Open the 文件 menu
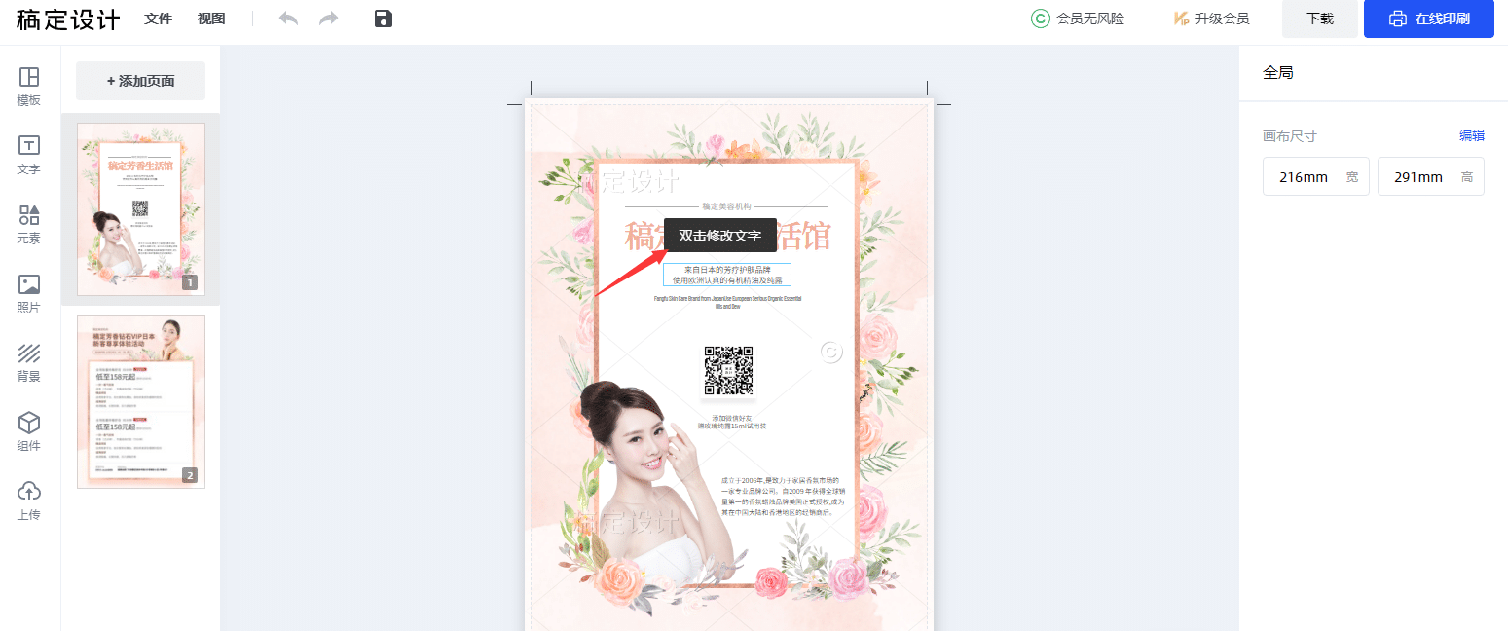1508x631 pixels. coord(158,19)
